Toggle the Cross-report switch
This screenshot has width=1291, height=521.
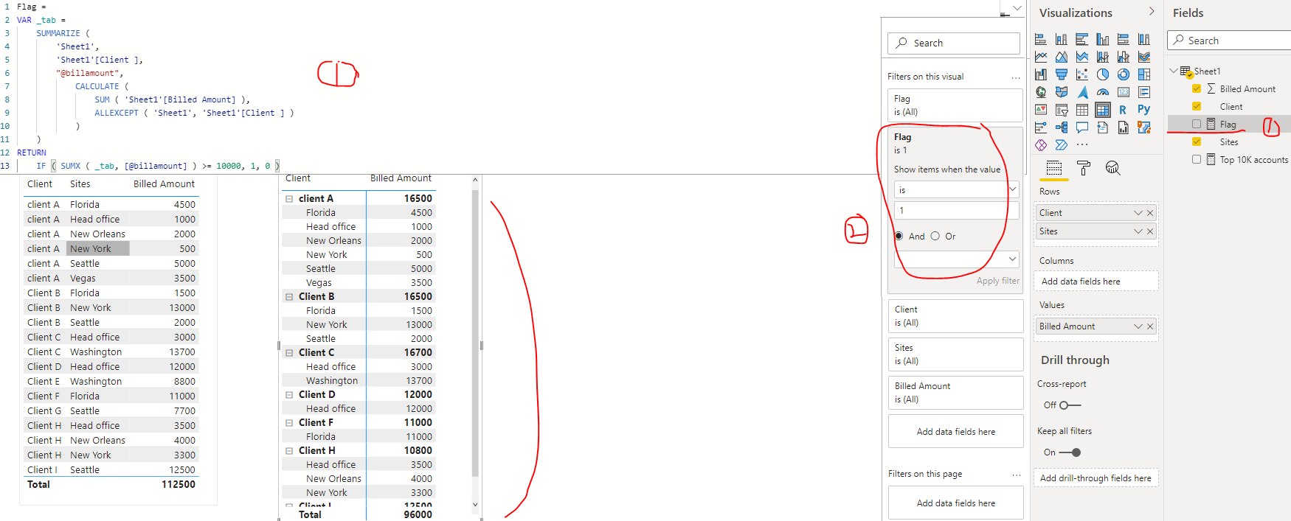point(1070,405)
